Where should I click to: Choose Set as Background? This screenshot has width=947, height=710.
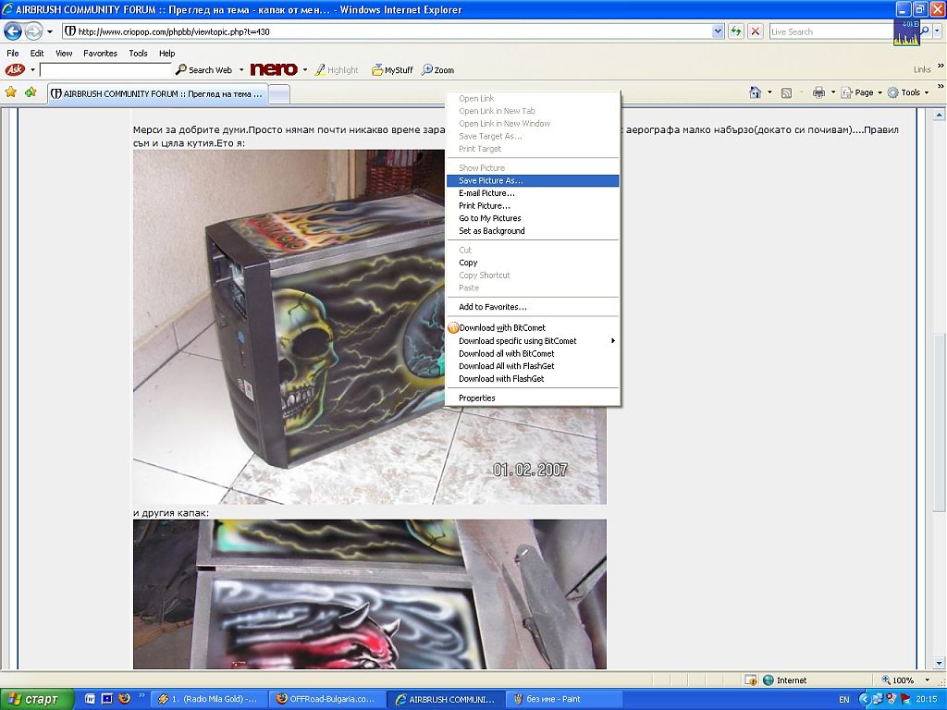point(533,231)
